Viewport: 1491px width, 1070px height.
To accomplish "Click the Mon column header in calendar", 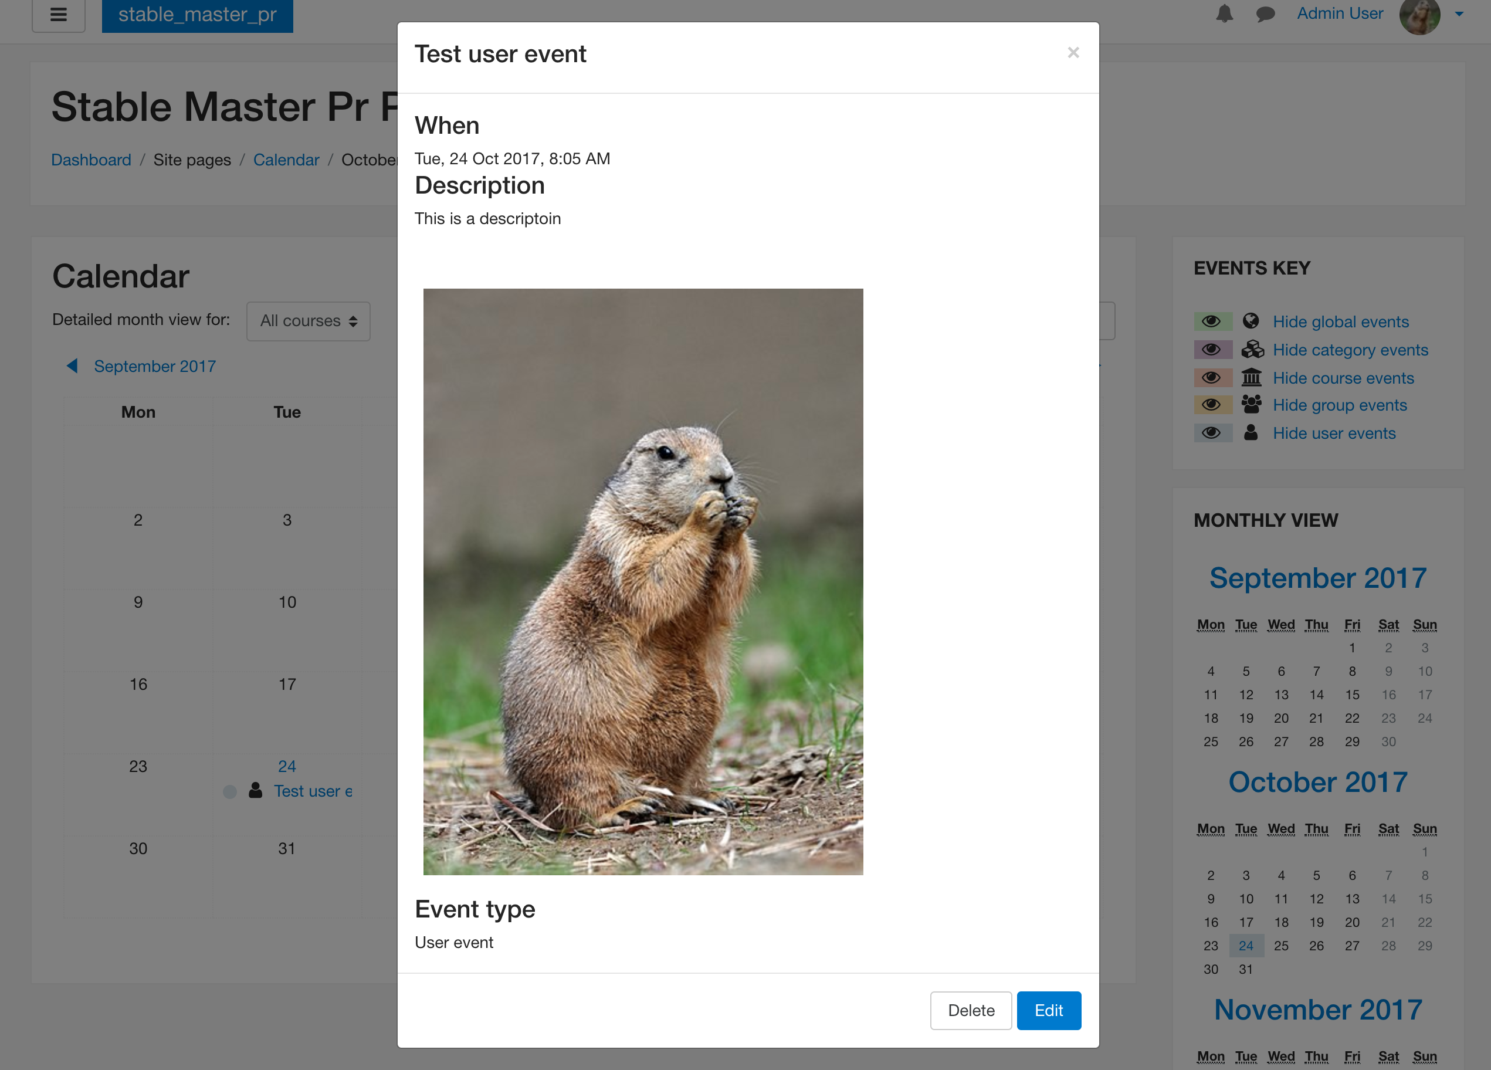I will click(138, 412).
